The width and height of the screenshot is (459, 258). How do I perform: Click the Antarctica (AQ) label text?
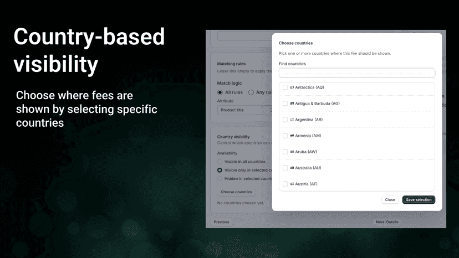309,87
